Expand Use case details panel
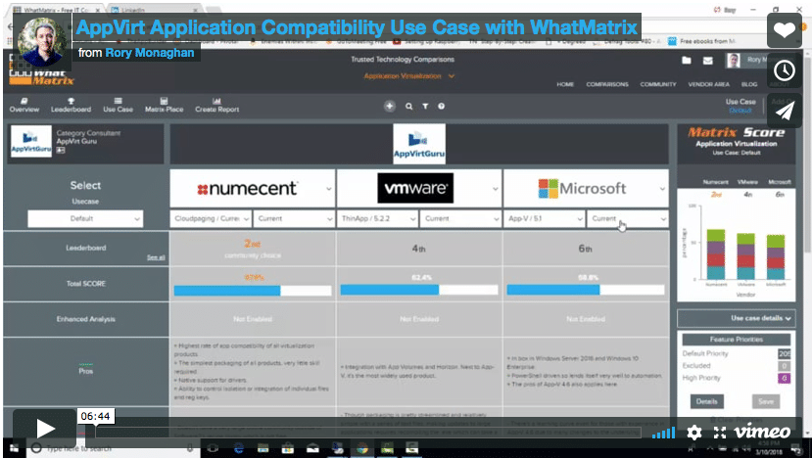 click(x=736, y=318)
